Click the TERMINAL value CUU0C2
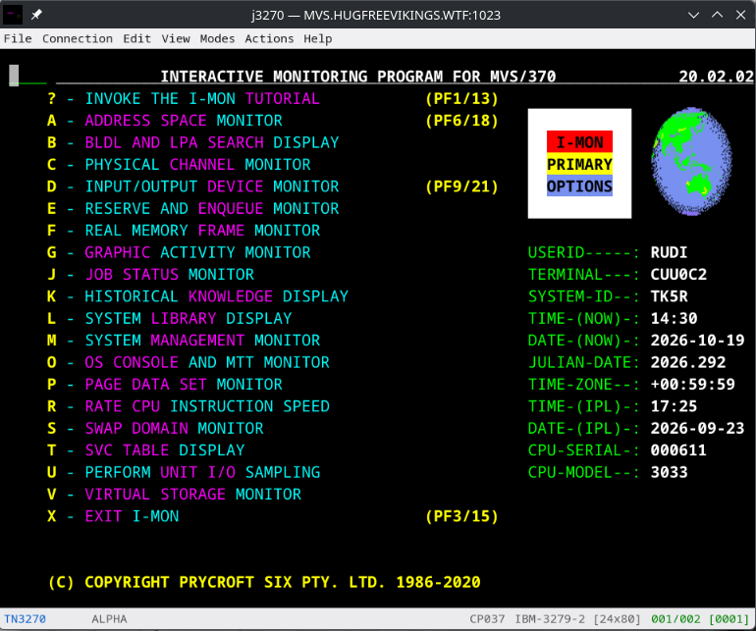Image resolution: width=756 pixels, height=631 pixels. tap(678, 275)
